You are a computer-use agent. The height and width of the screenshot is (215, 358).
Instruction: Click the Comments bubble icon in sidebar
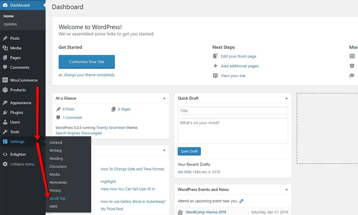(x=5, y=67)
